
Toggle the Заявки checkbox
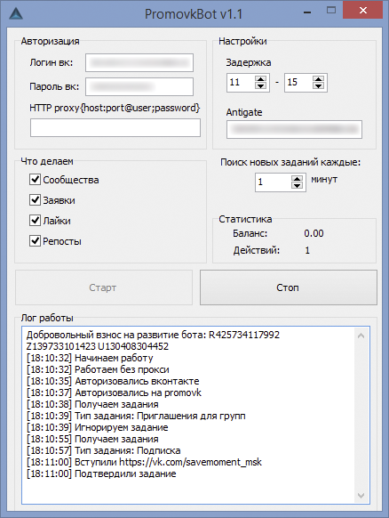click(x=35, y=200)
